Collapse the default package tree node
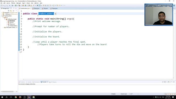Screen dimensions: 176x99 (5, 19)
